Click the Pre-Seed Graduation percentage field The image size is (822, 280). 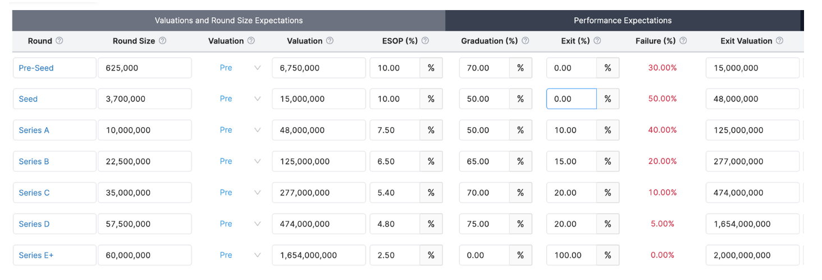coord(484,68)
